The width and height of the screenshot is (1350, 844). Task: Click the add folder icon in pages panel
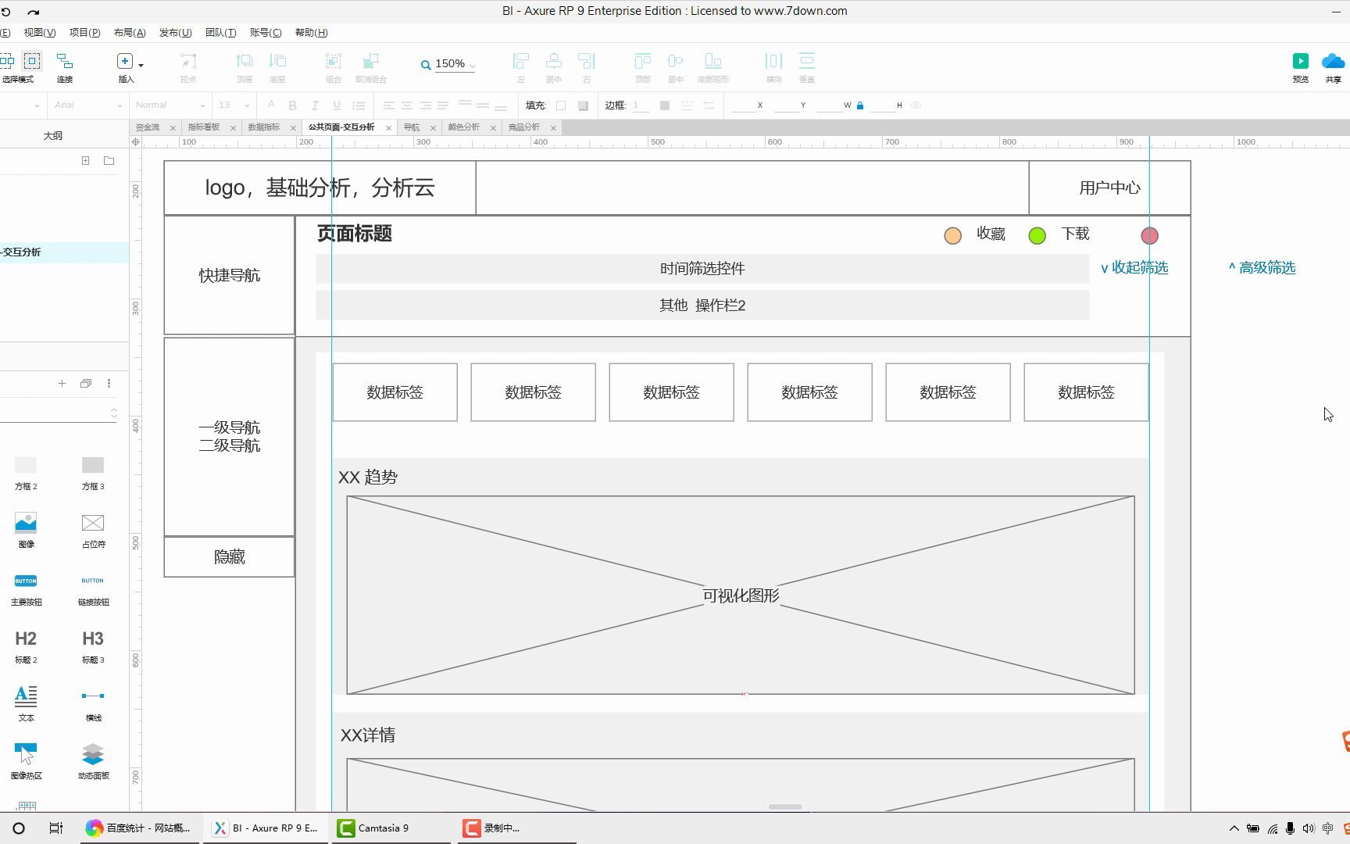pyautogui.click(x=109, y=161)
